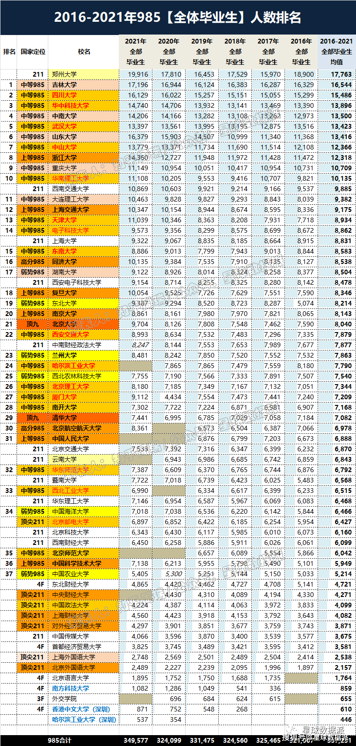
Task: Click the 2021年全部毕业生 column header
Action: coord(136,52)
